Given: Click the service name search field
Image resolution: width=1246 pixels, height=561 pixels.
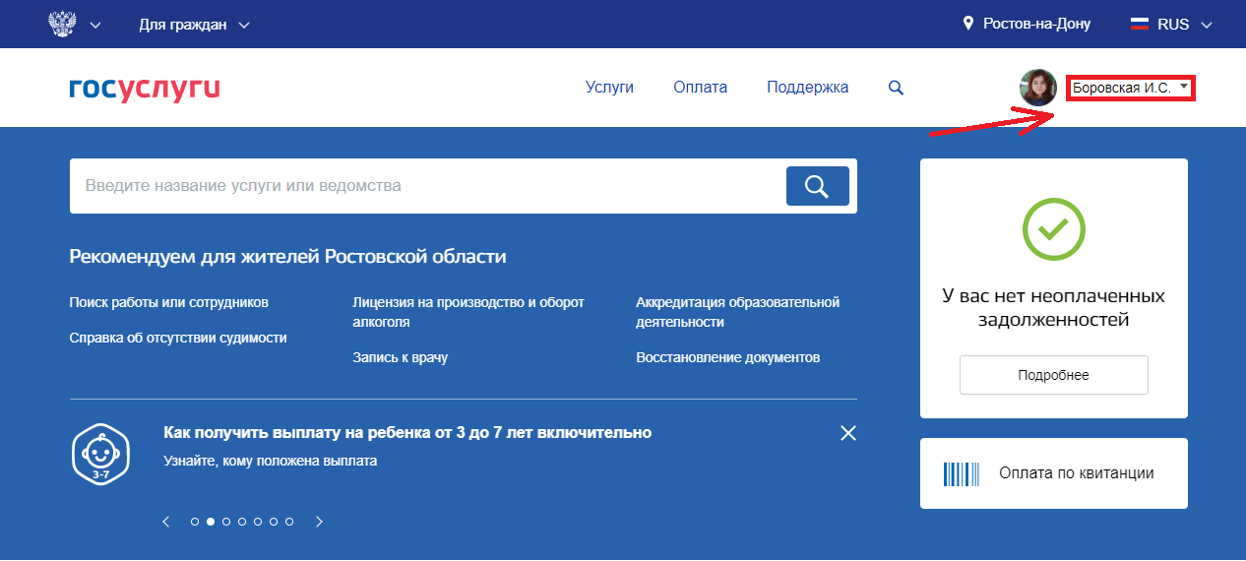Looking at the screenshot, I should click(x=423, y=186).
